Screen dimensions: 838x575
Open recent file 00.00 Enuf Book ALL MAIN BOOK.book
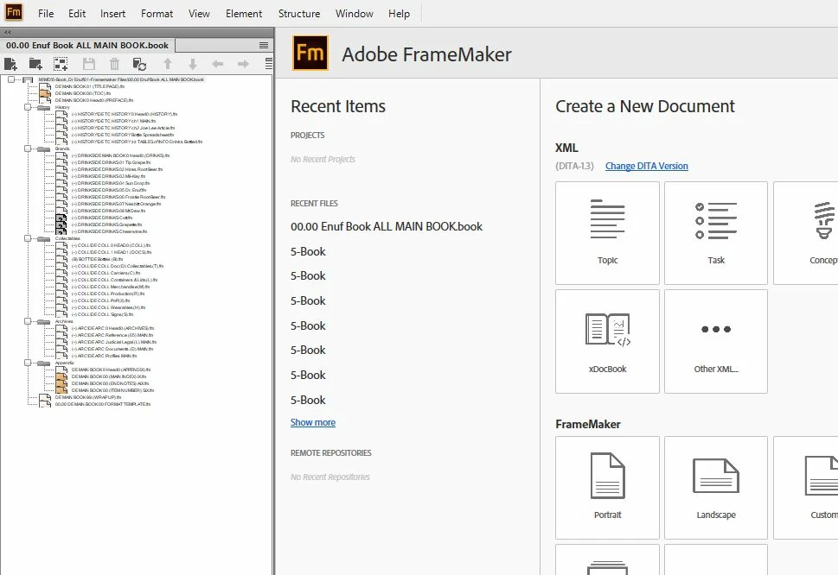click(x=387, y=227)
